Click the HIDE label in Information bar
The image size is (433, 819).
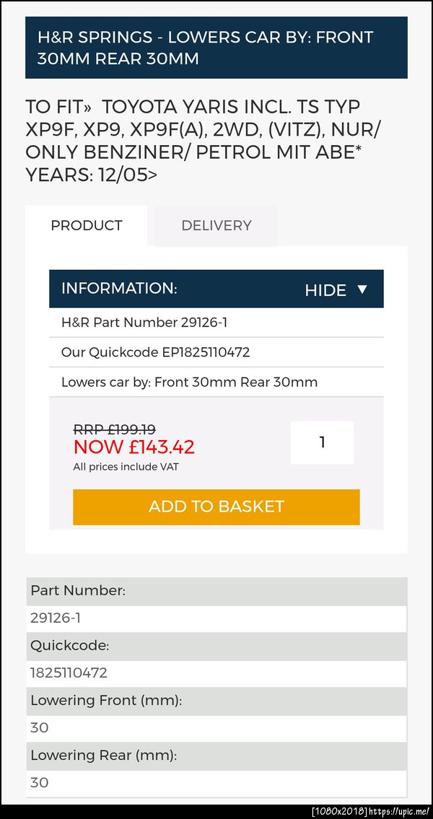pyautogui.click(x=325, y=290)
